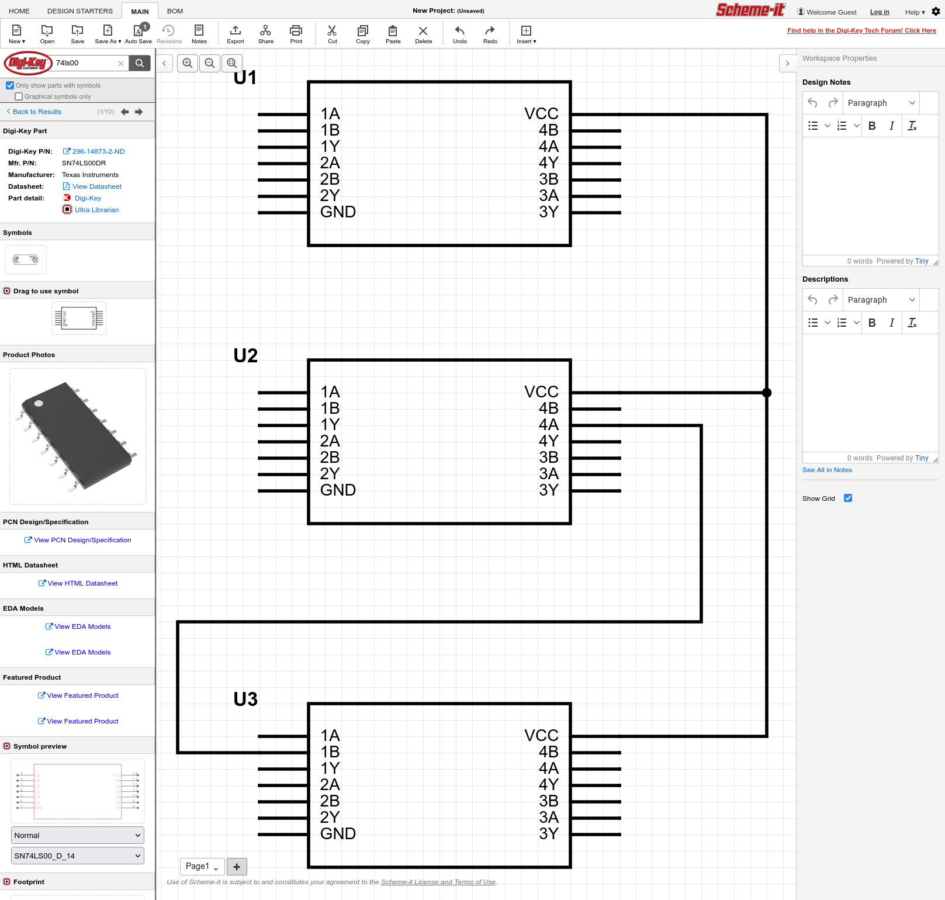The width and height of the screenshot is (945, 900).
Task: Toggle Only show parts with symbols
Action: point(10,85)
